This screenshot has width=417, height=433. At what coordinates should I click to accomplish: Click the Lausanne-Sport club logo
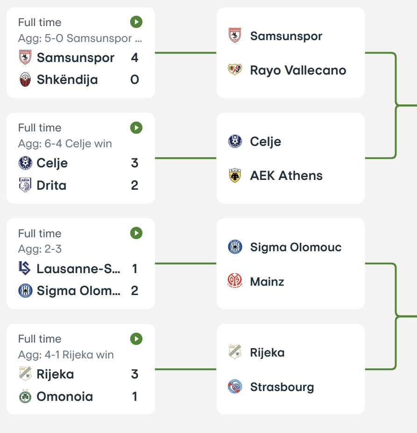click(x=25, y=268)
